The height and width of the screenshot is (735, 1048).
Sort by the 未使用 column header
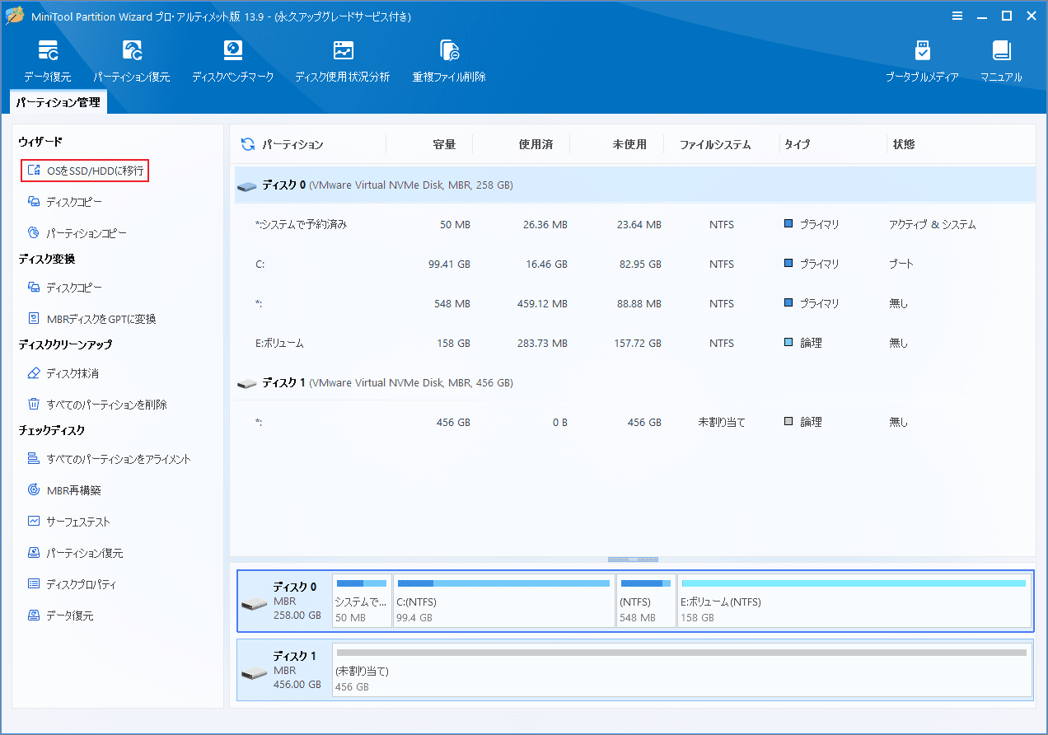point(629,144)
